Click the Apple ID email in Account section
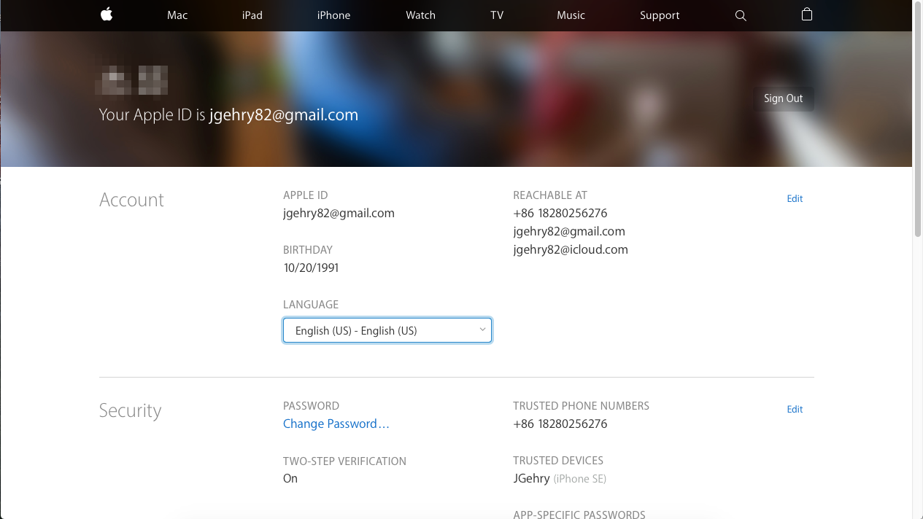The height and width of the screenshot is (519, 923). 339,213
